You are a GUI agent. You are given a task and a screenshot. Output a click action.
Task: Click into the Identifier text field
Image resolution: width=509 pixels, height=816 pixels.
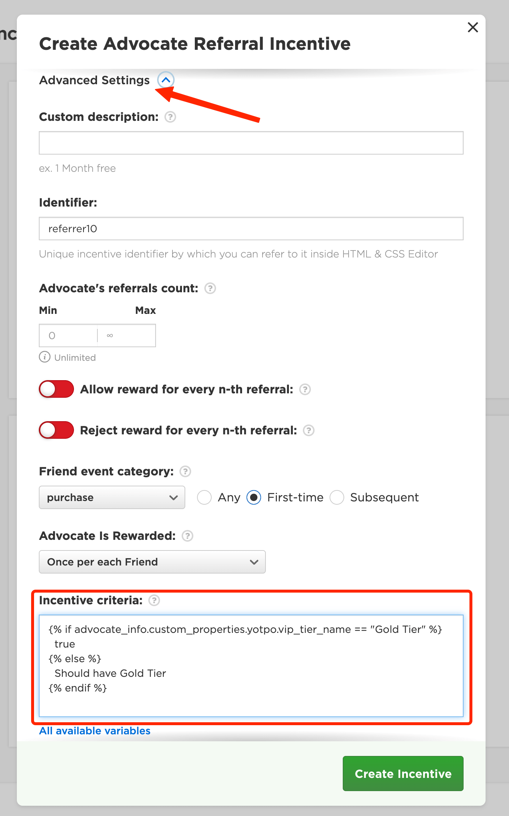point(251,229)
